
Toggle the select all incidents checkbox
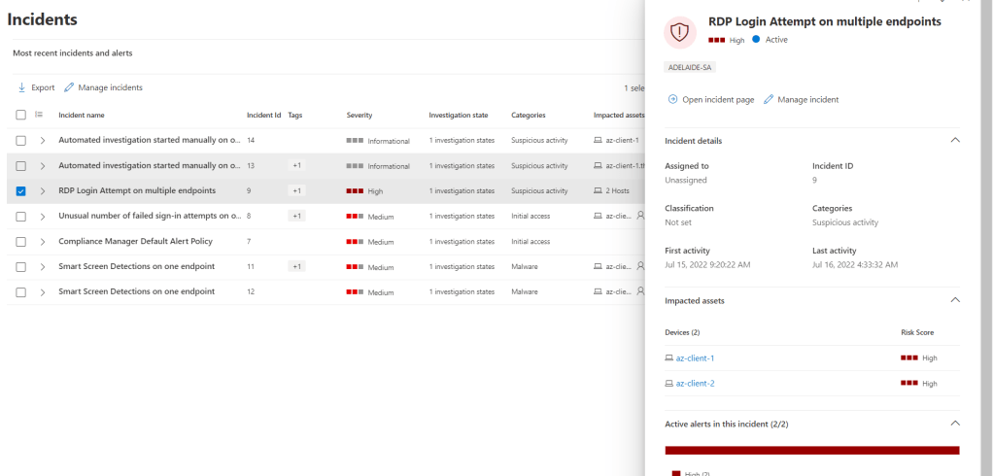point(21,115)
